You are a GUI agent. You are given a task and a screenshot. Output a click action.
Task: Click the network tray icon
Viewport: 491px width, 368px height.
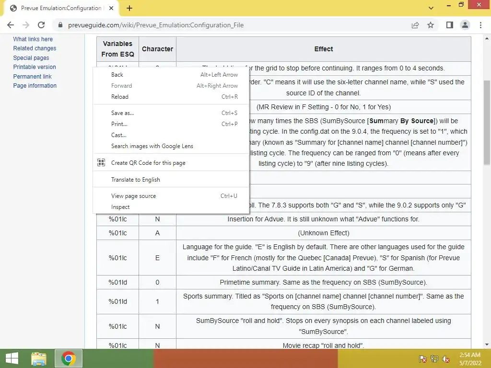434,359
